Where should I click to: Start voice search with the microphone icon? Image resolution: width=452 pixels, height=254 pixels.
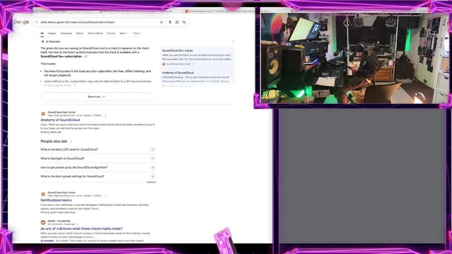[170, 22]
